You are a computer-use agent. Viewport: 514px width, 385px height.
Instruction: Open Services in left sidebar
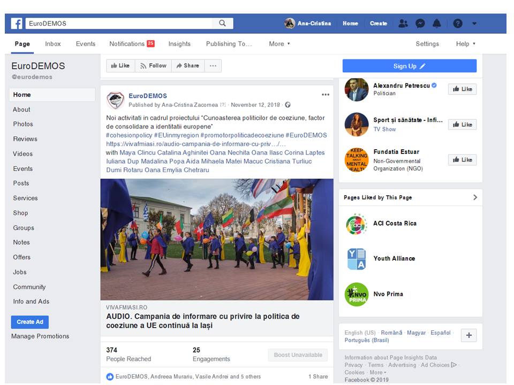(x=25, y=198)
